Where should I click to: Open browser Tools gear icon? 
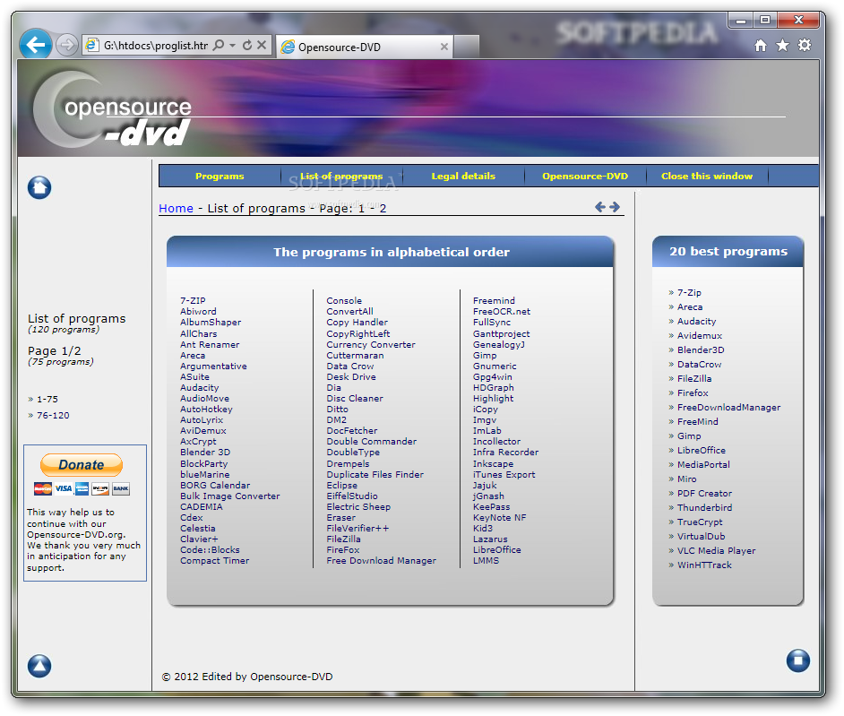805,45
